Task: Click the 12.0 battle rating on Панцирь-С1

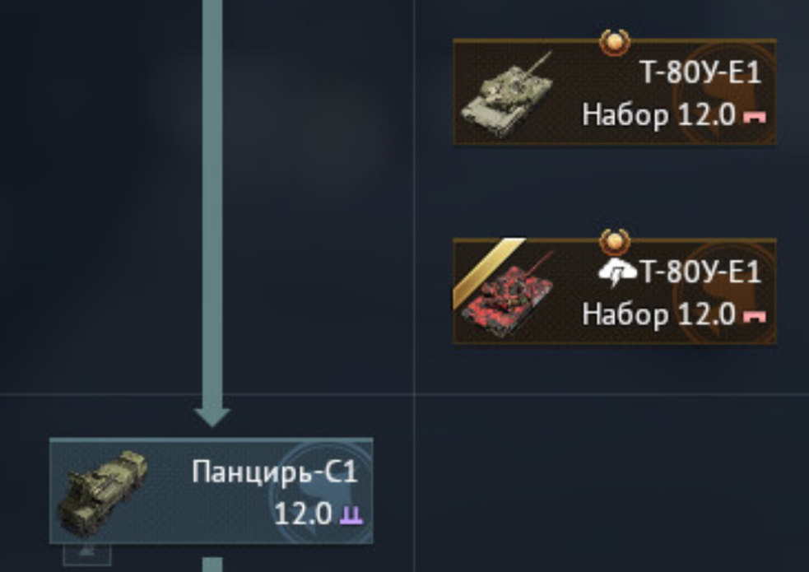Action: click(303, 514)
